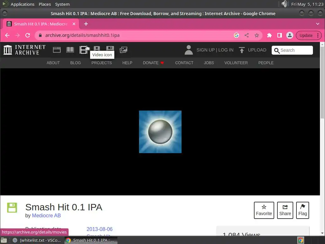Click the Smash Hit ball thumbnail
This screenshot has width=325, height=244.
160,132
